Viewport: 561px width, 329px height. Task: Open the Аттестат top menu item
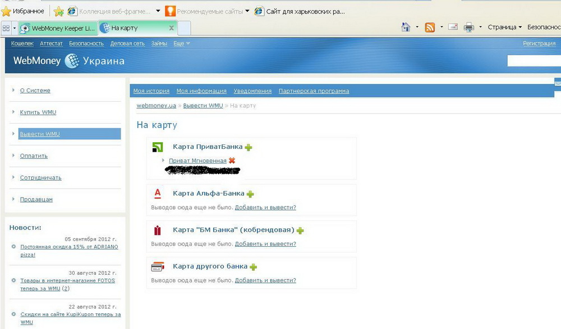coord(51,43)
